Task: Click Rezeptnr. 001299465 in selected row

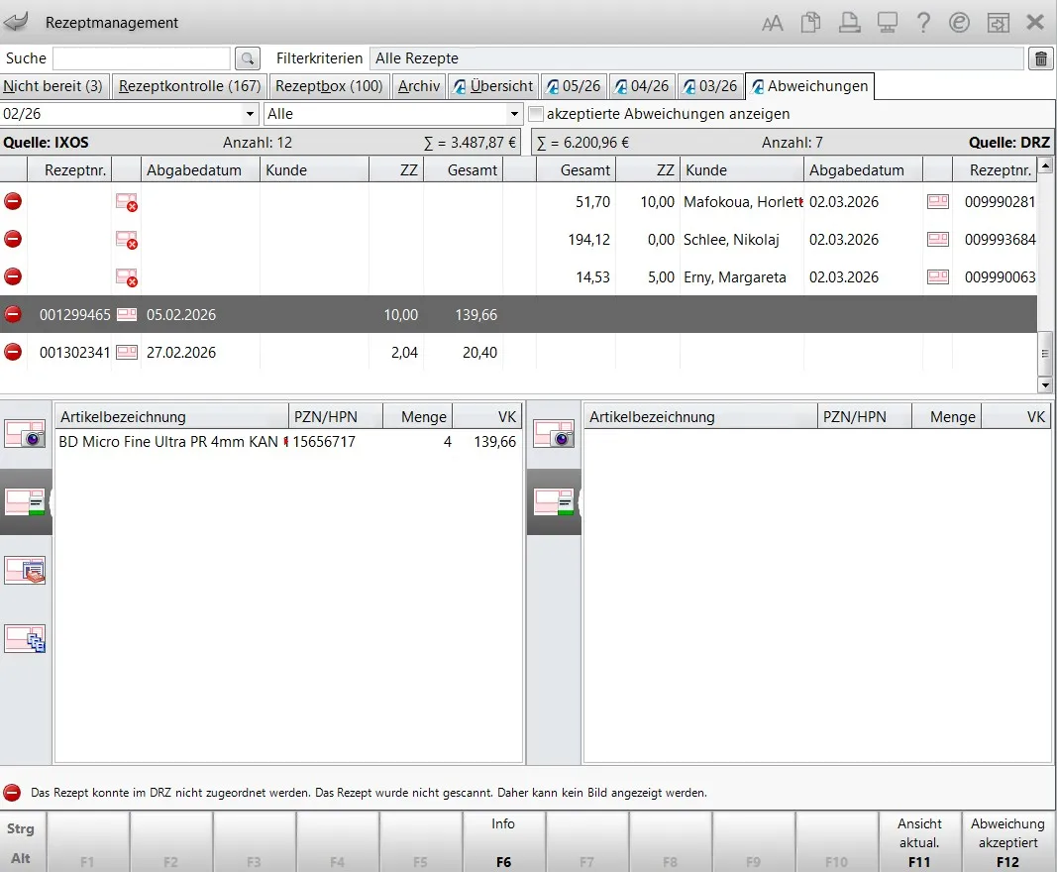Action: pyautogui.click(x=75, y=315)
